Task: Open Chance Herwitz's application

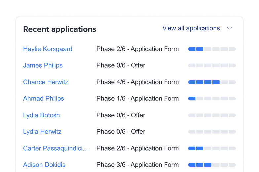Action: 46,82
